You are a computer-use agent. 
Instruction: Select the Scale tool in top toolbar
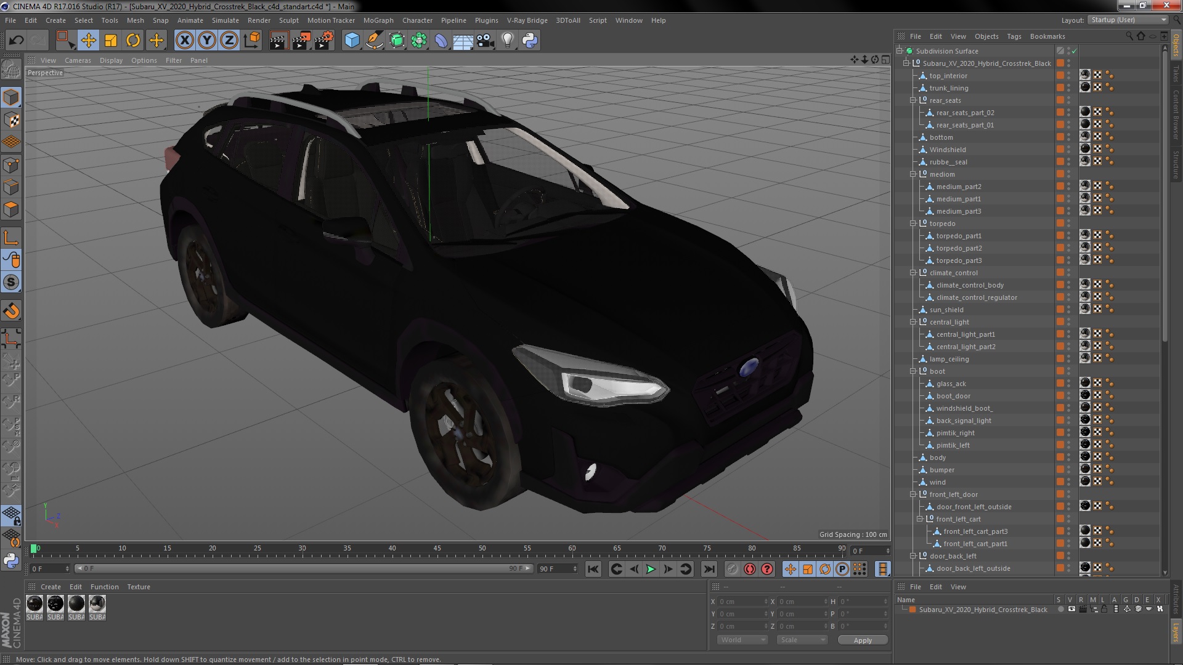tap(111, 41)
